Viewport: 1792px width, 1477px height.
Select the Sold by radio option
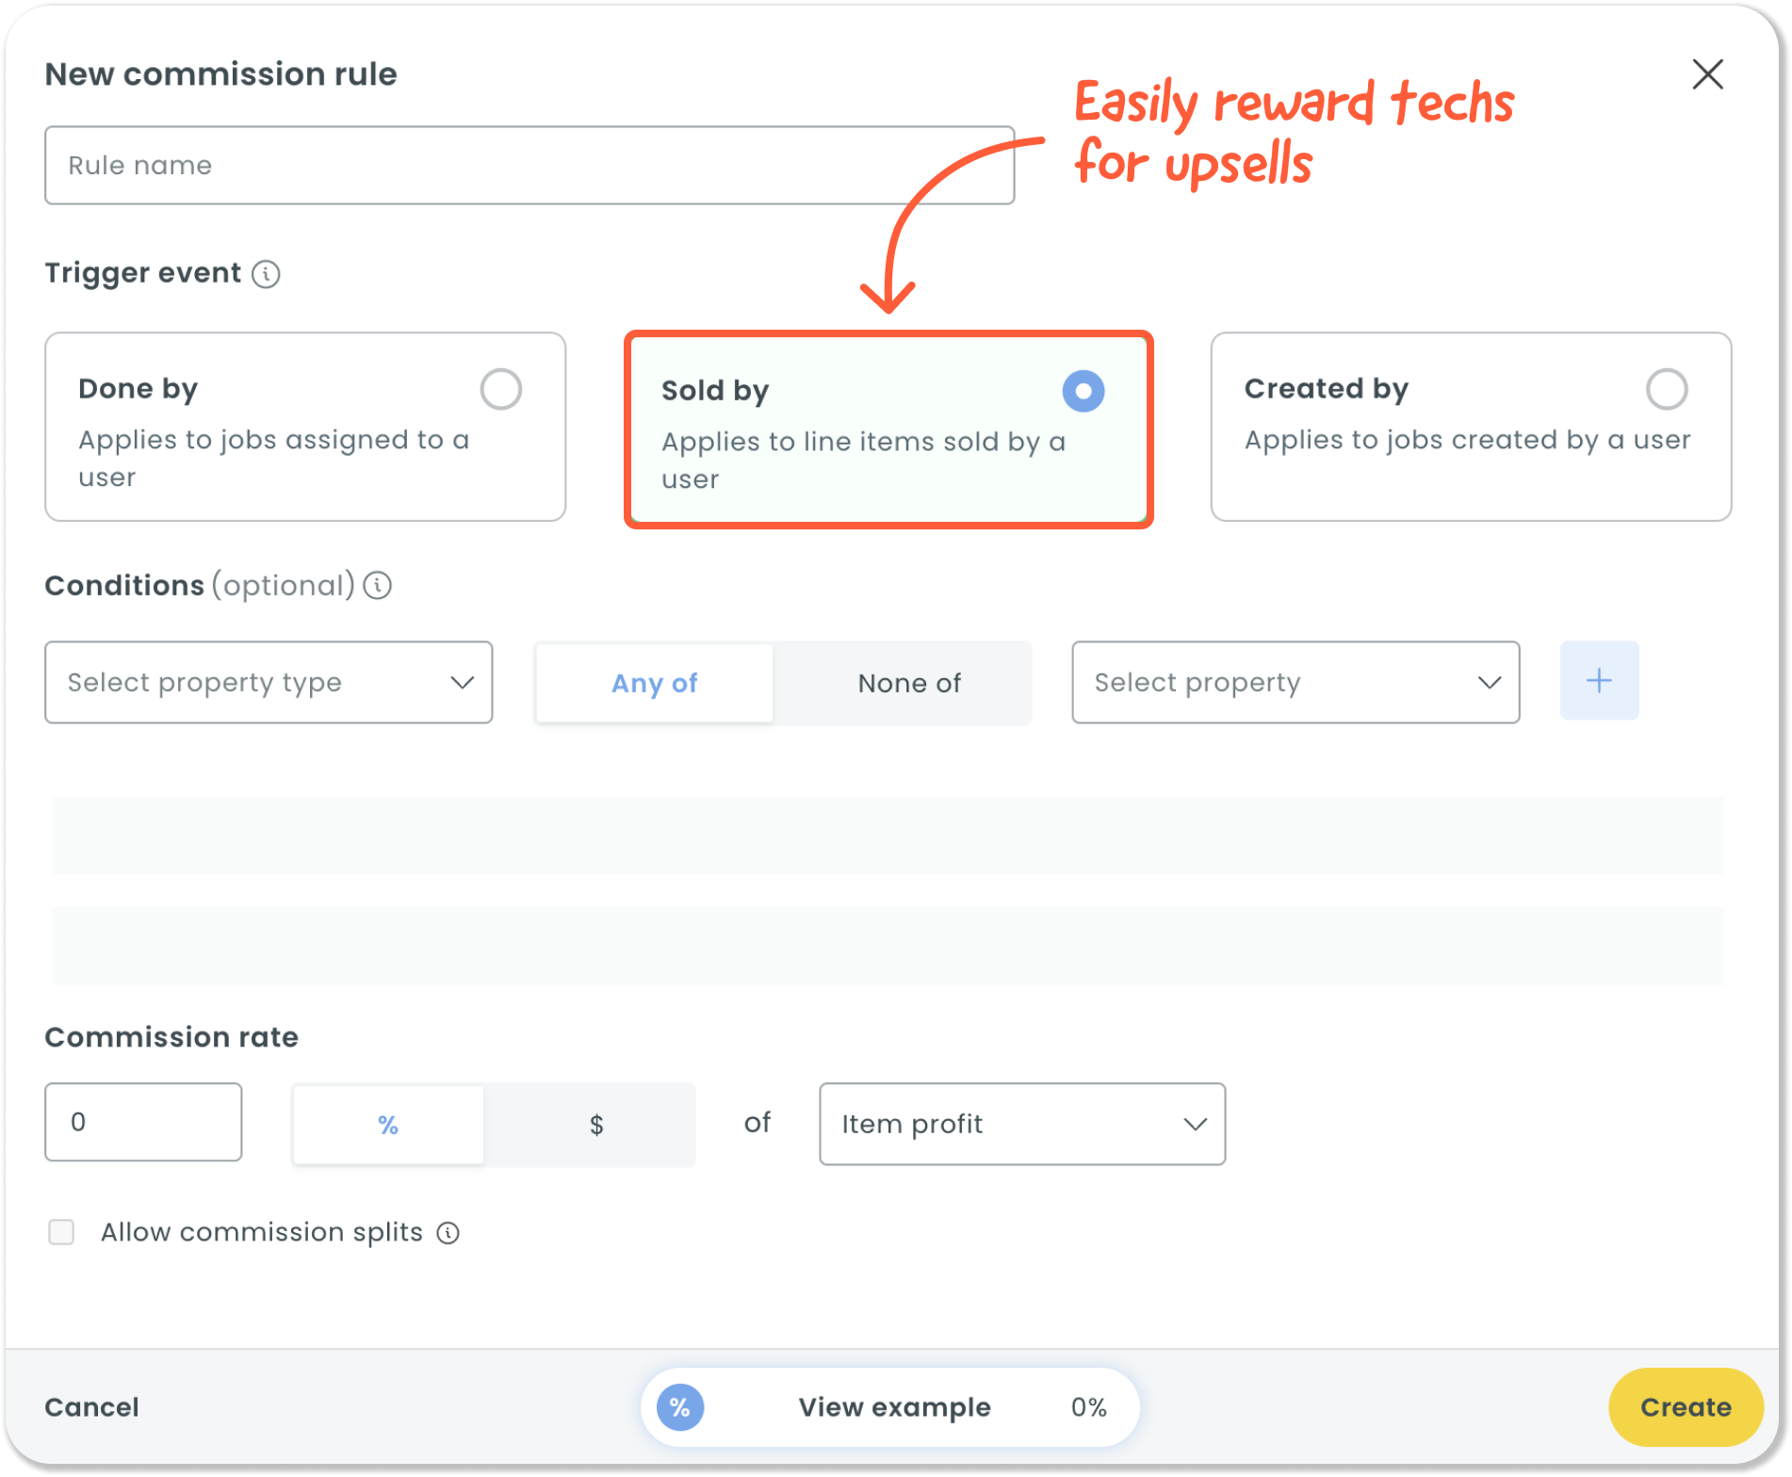[1083, 391]
